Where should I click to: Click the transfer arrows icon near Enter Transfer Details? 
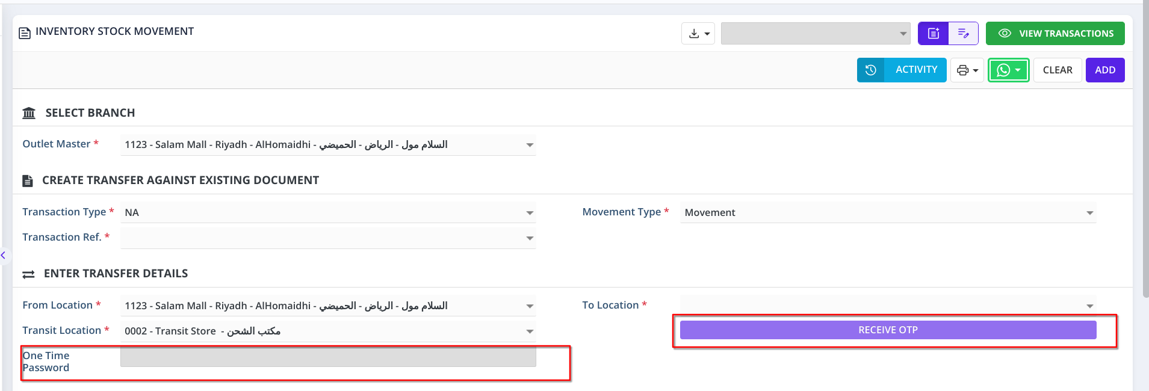[28, 274]
